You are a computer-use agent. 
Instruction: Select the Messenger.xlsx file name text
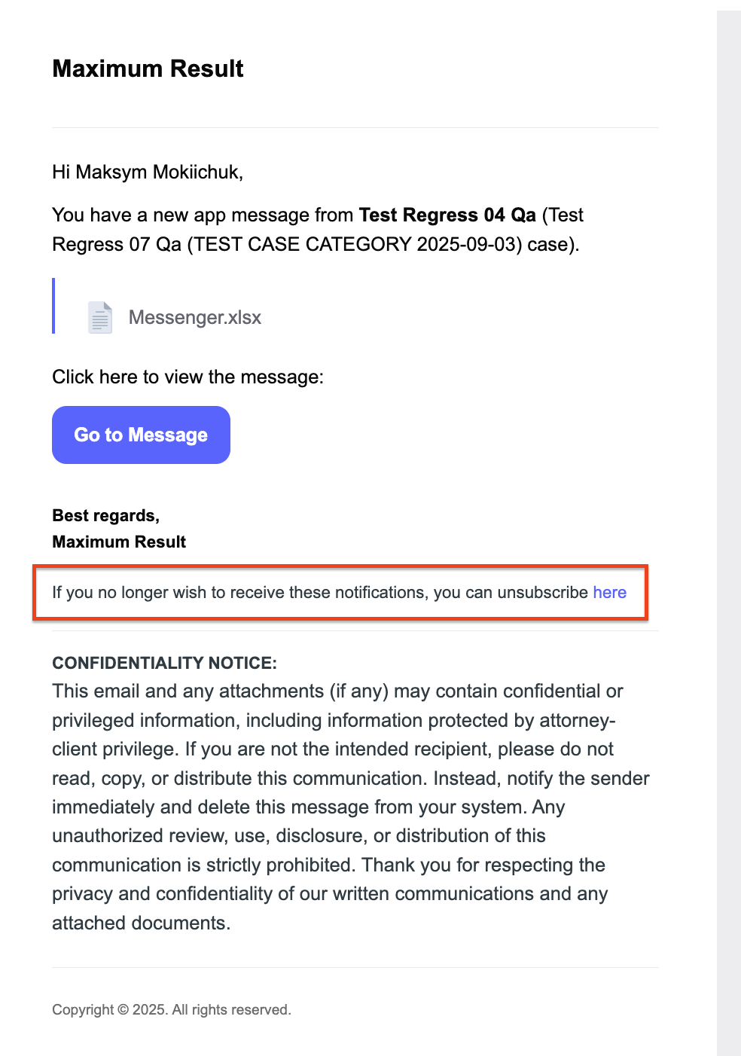coord(195,317)
